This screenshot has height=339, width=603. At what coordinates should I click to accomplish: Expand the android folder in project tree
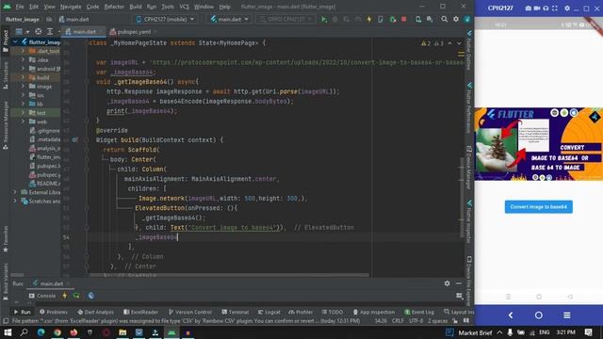pos(23,69)
